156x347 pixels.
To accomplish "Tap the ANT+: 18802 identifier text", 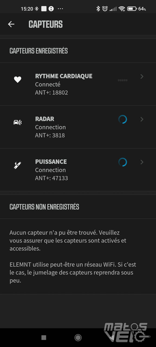I will [x=51, y=92].
